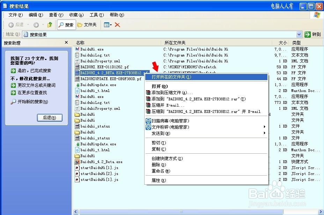Expand the 发送到(N) submenu
The width and height of the screenshot is (324, 215).
(x=206, y=133)
